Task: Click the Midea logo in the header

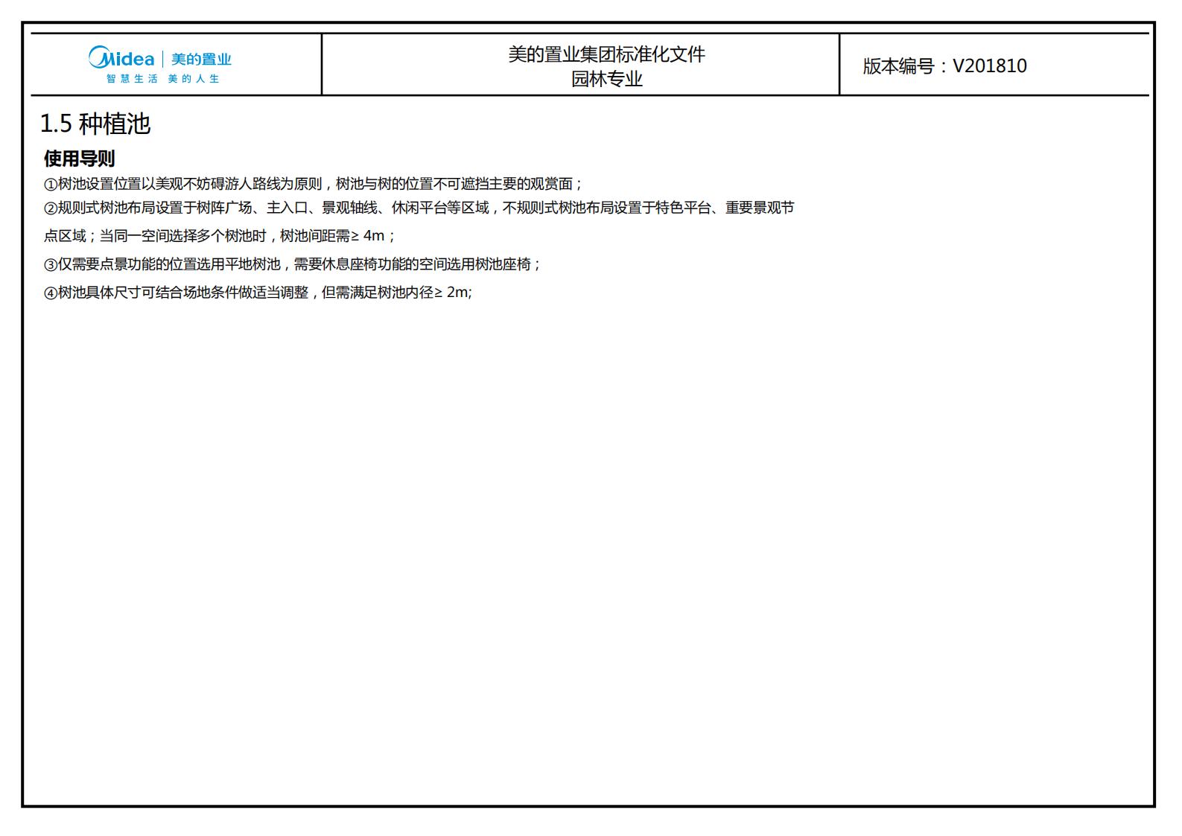Action: [x=121, y=58]
